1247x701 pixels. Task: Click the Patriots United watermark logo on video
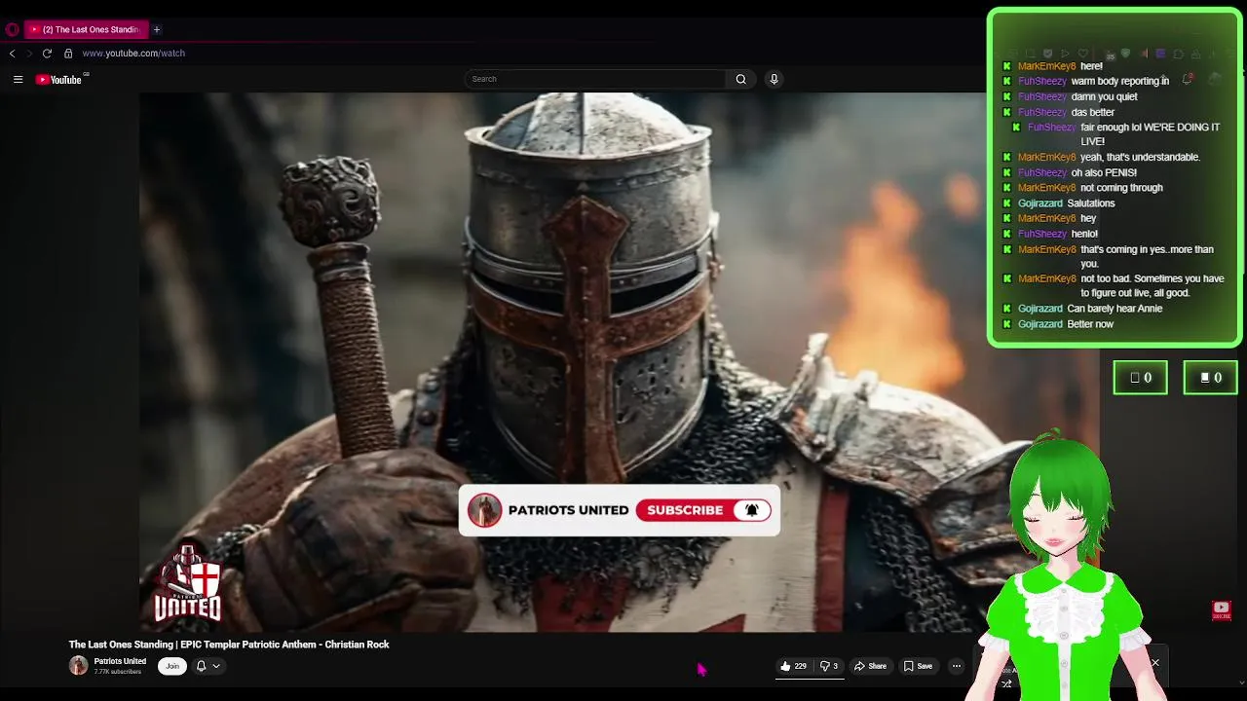[188, 583]
